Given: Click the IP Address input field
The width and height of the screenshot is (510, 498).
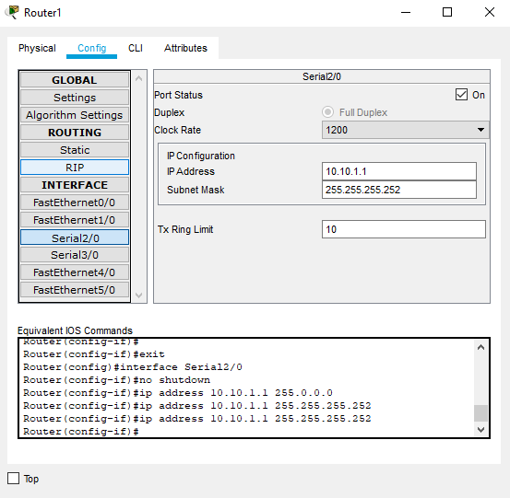Looking at the screenshot, I should coord(399,171).
